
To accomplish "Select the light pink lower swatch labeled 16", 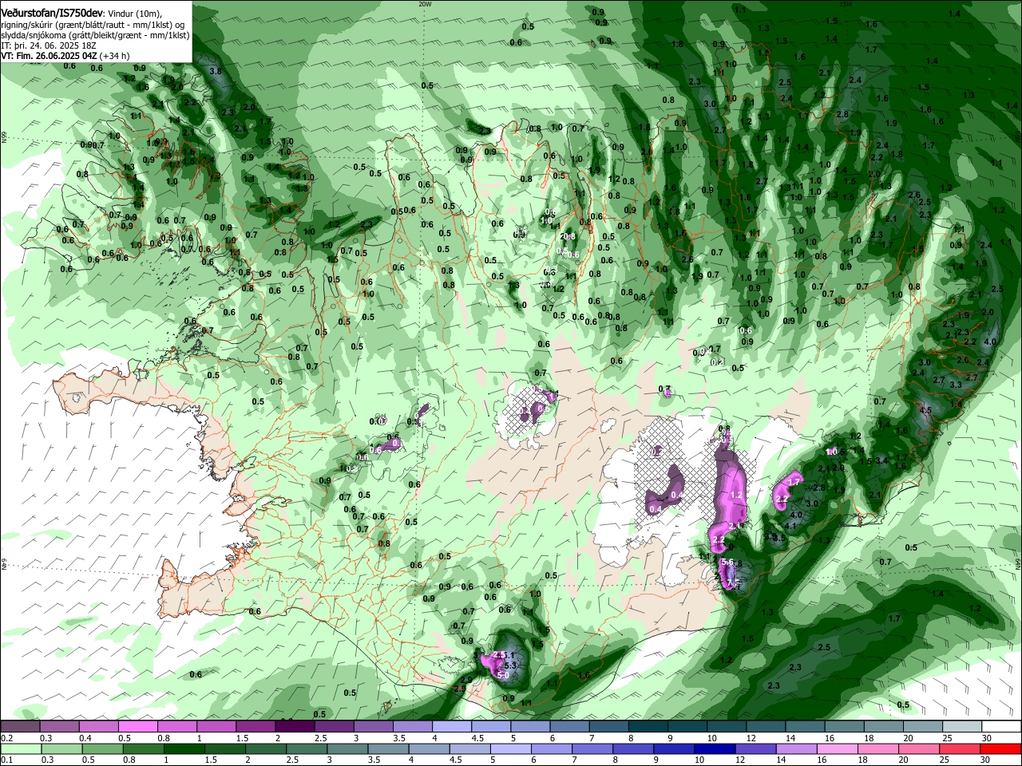I will 837,748.
